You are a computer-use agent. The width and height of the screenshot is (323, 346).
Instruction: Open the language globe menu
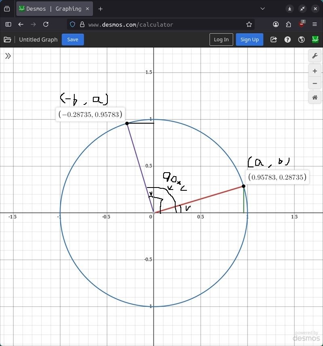[301, 40]
